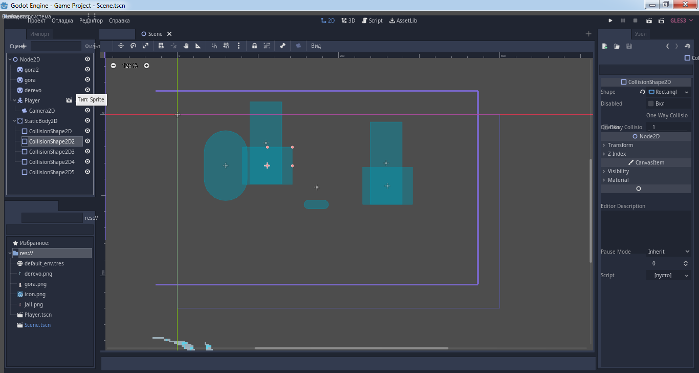The height and width of the screenshot is (373, 699).
Task: Toggle smart snap in the canvas toolbar
Action: tap(213, 46)
